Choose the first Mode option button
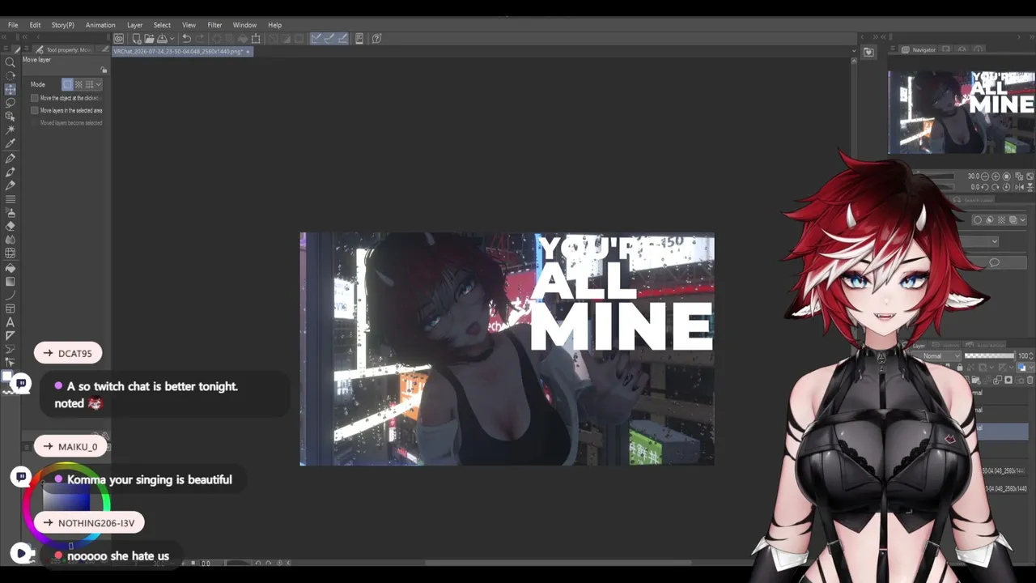This screenshot has height=583, width=1036. 68,84
